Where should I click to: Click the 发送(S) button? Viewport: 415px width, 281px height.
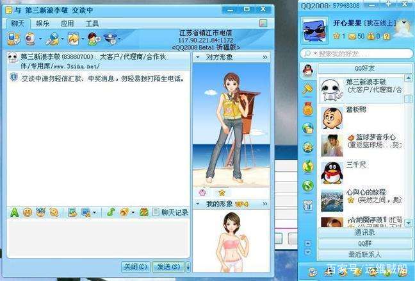coord(168,266)
